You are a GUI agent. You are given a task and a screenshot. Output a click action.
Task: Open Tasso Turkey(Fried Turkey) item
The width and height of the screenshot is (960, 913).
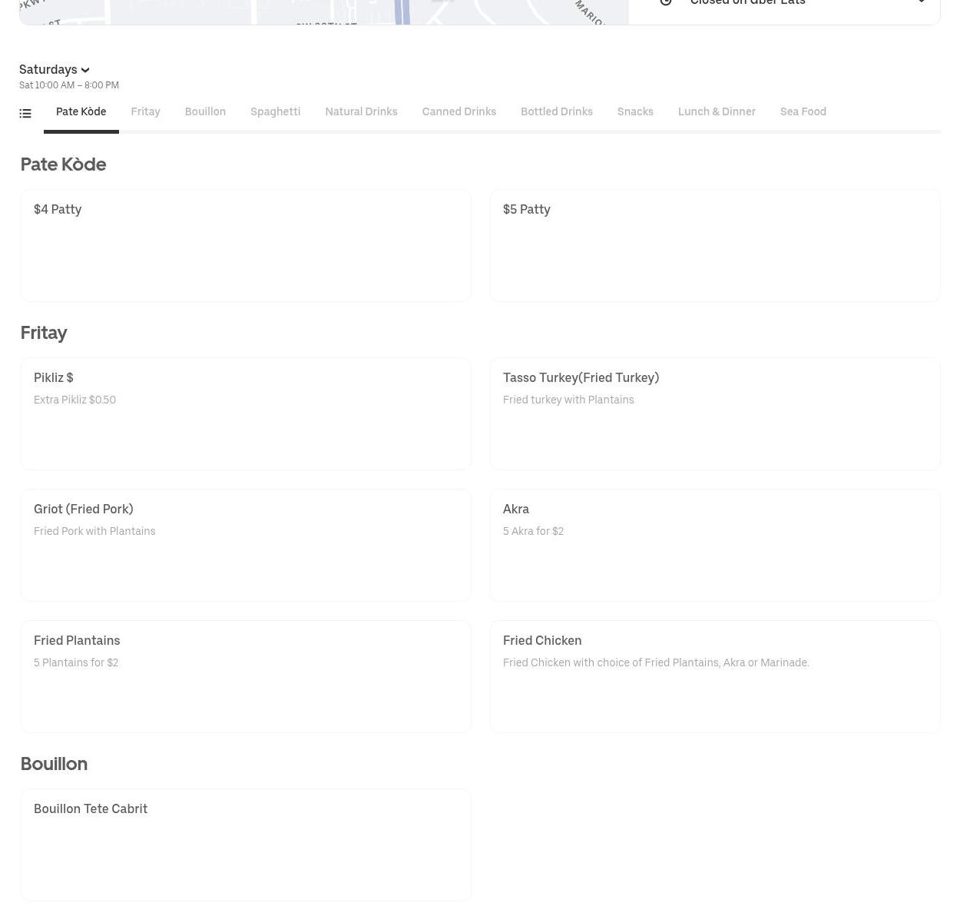[x=715, y=414]
